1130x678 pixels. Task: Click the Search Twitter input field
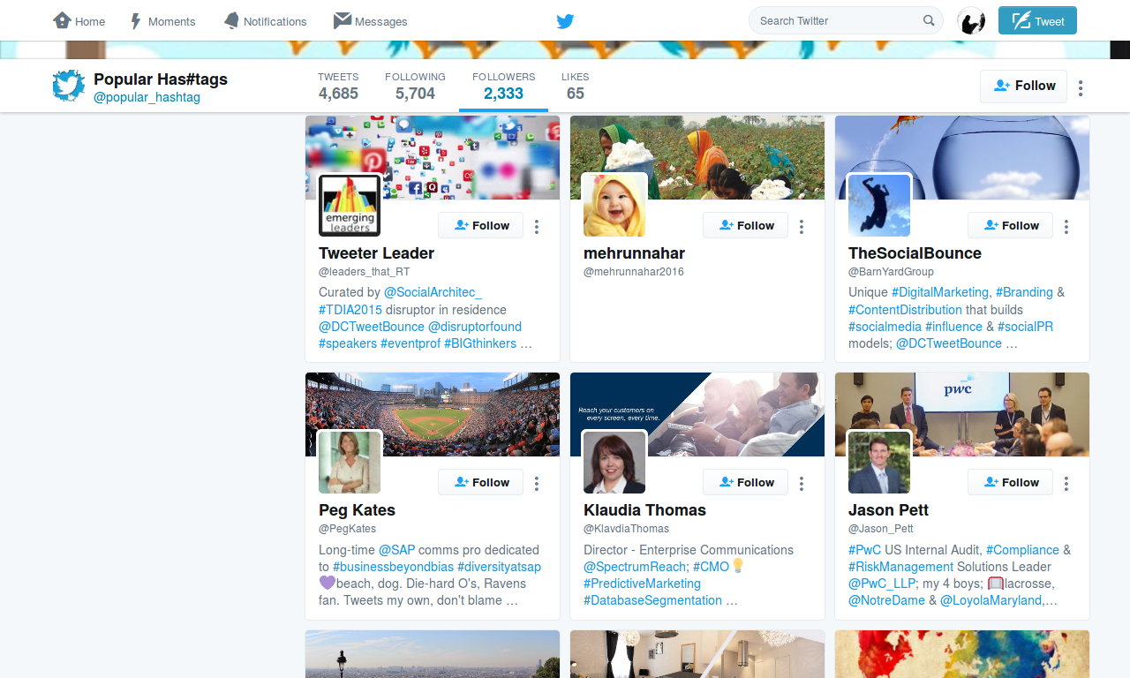point(846,21)
